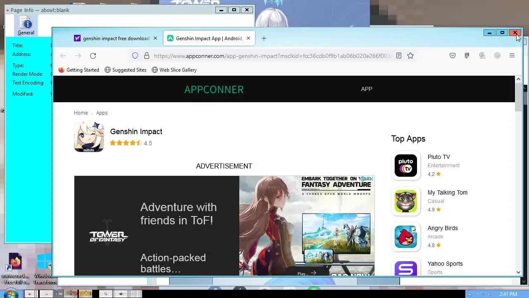Screen dimensions: 529x298
Task: Click the Text Encoding label in Page Info
Action: point(28,83)
